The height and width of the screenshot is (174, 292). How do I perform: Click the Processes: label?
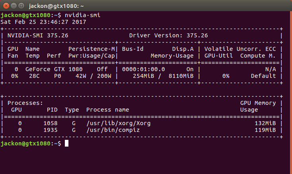click(25, 103)
